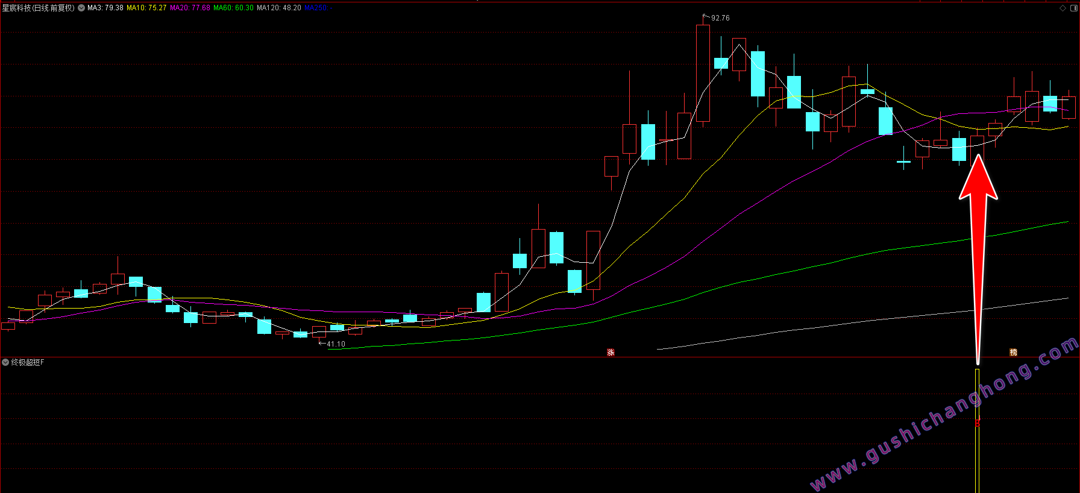The image size is (1080, 493).
Task: Click the 41.10 low price label
Action: coord(336,344)
